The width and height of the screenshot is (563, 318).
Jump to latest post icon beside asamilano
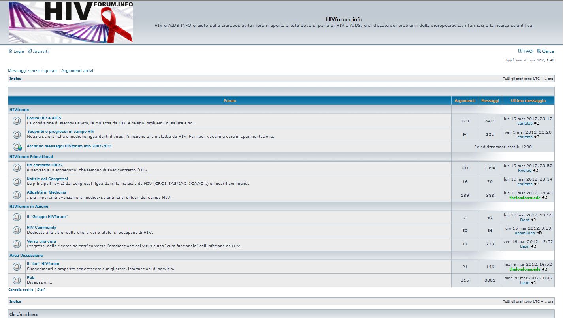pyautogui.click(x=539, y=233)
